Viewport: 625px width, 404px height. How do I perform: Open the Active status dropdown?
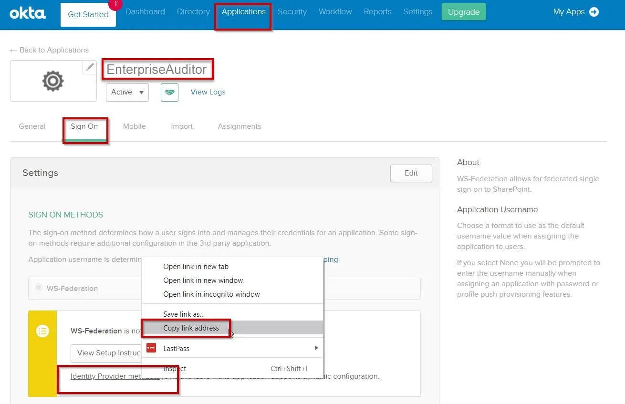(x=127, y=93)
